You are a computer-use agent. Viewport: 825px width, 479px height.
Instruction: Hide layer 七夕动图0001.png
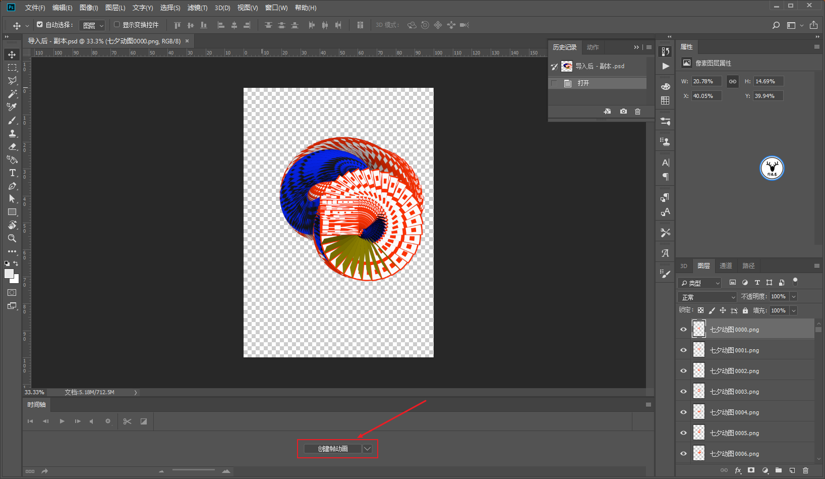click(683, 350)
